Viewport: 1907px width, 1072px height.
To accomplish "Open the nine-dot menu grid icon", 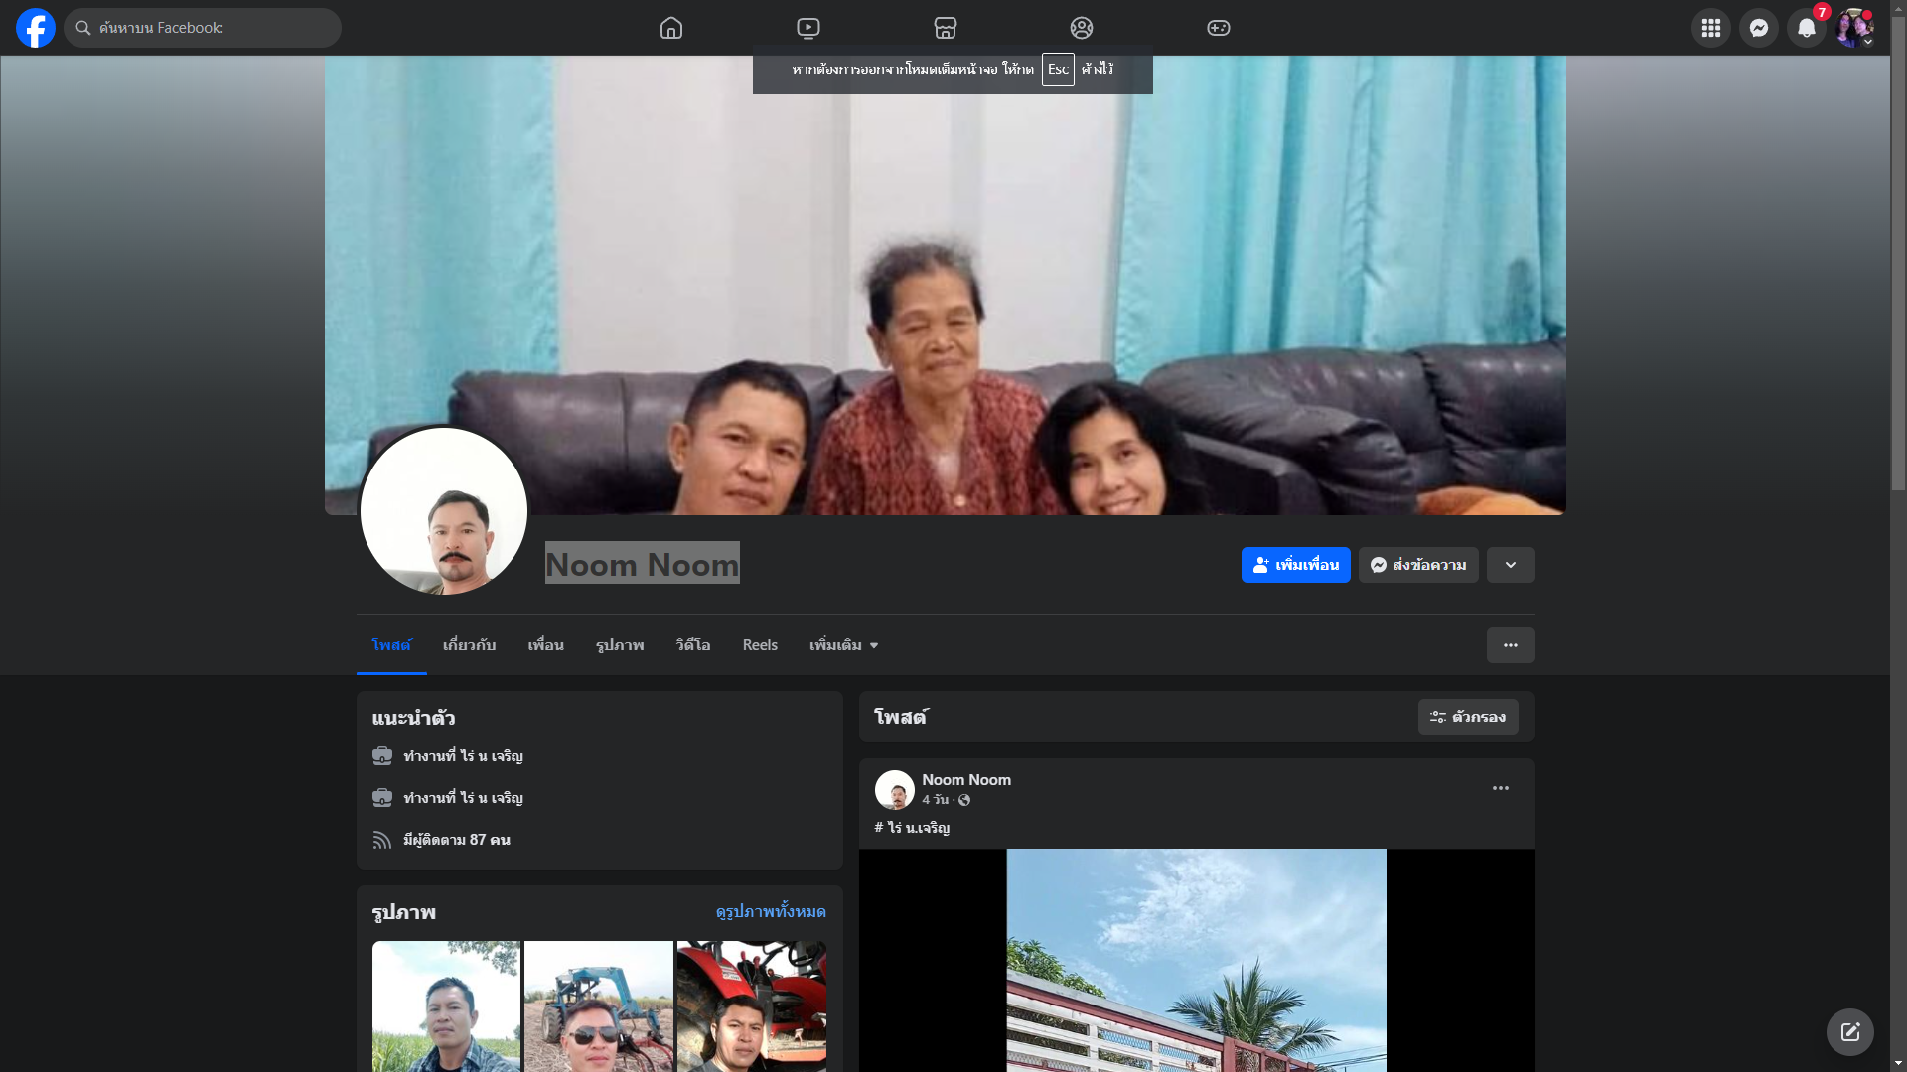I will (x=1711, y=28).
